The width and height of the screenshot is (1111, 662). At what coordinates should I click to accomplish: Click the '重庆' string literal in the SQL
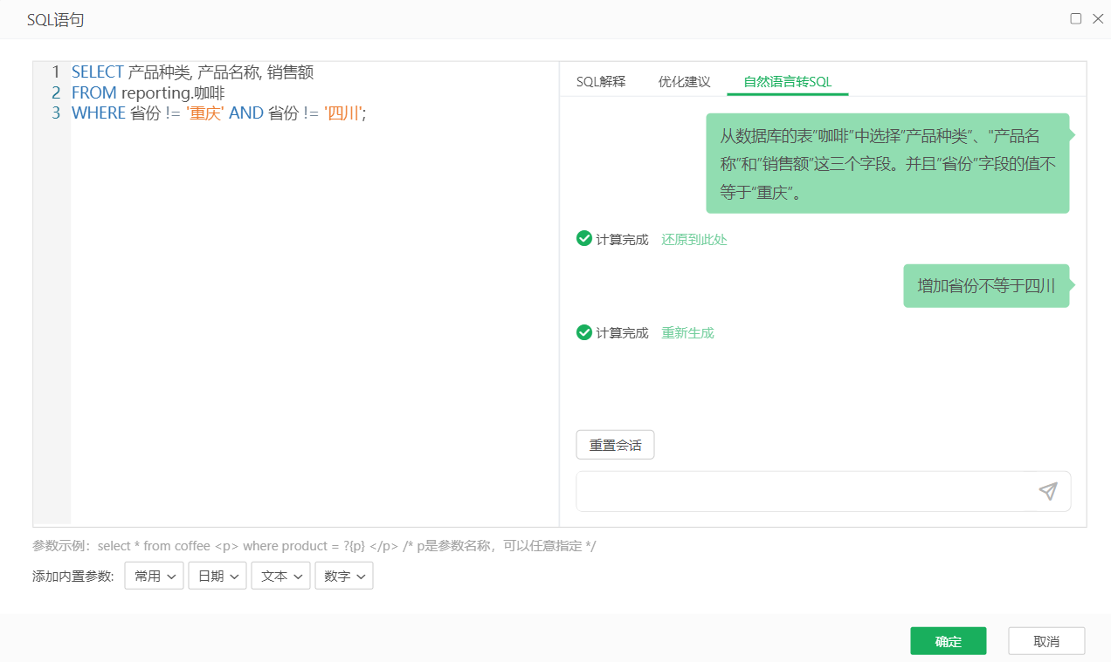pyautogui.click(x=205, y=113)
